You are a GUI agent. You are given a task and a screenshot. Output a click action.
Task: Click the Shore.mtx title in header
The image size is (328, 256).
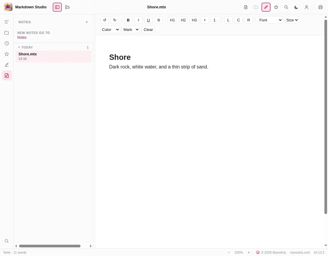pyautogui.click(x=157, y=7)
